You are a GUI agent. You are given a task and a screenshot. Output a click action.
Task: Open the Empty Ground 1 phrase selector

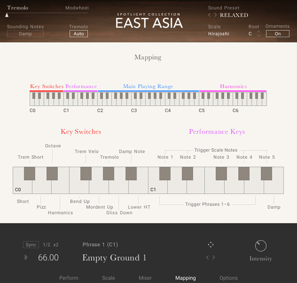click(x=114, y=258)
